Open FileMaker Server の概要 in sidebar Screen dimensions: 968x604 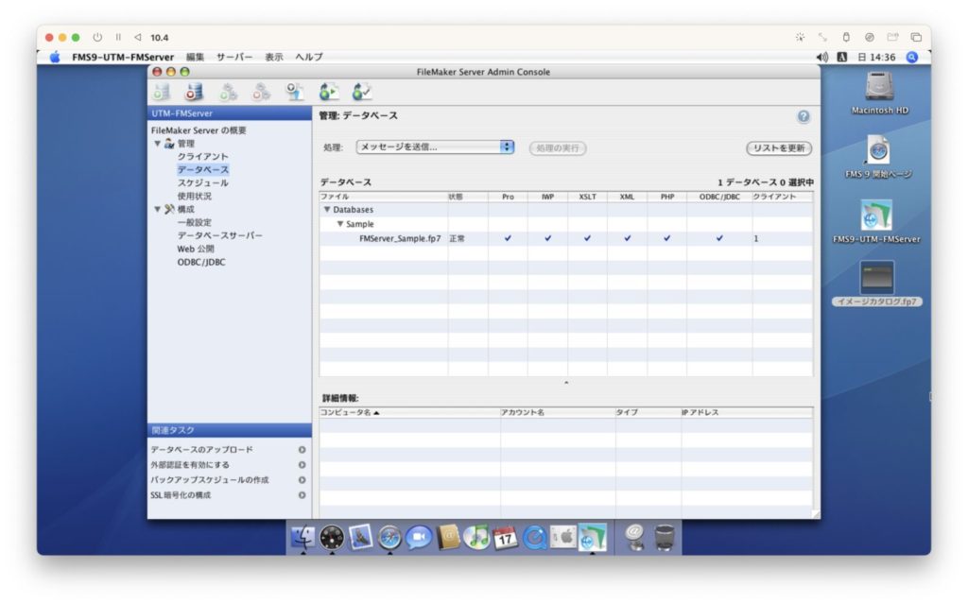[x=199, y=130]
